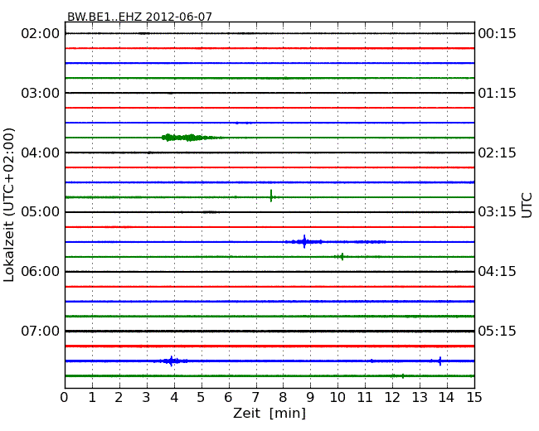Click the 02:00 local time label

(x=41, y=34)
